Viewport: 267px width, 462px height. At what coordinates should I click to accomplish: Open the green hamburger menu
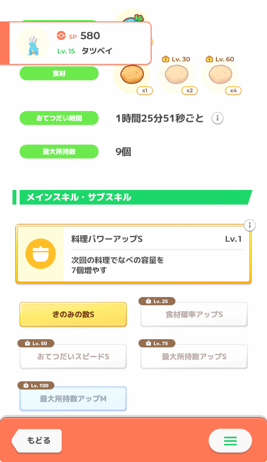click(230, 441)
